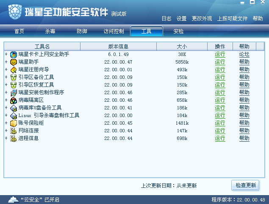Sort by the 大小 column header

point(182,47)
